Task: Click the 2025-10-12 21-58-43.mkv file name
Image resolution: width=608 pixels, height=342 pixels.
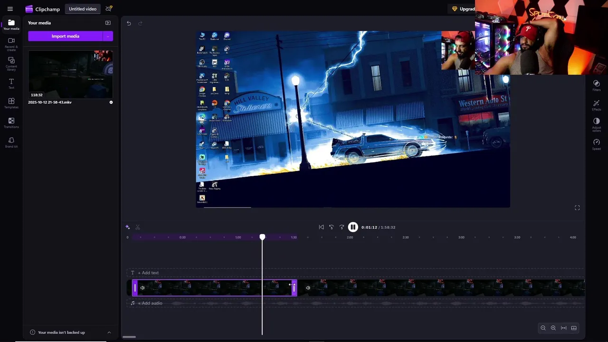Action: click(50, 102)
